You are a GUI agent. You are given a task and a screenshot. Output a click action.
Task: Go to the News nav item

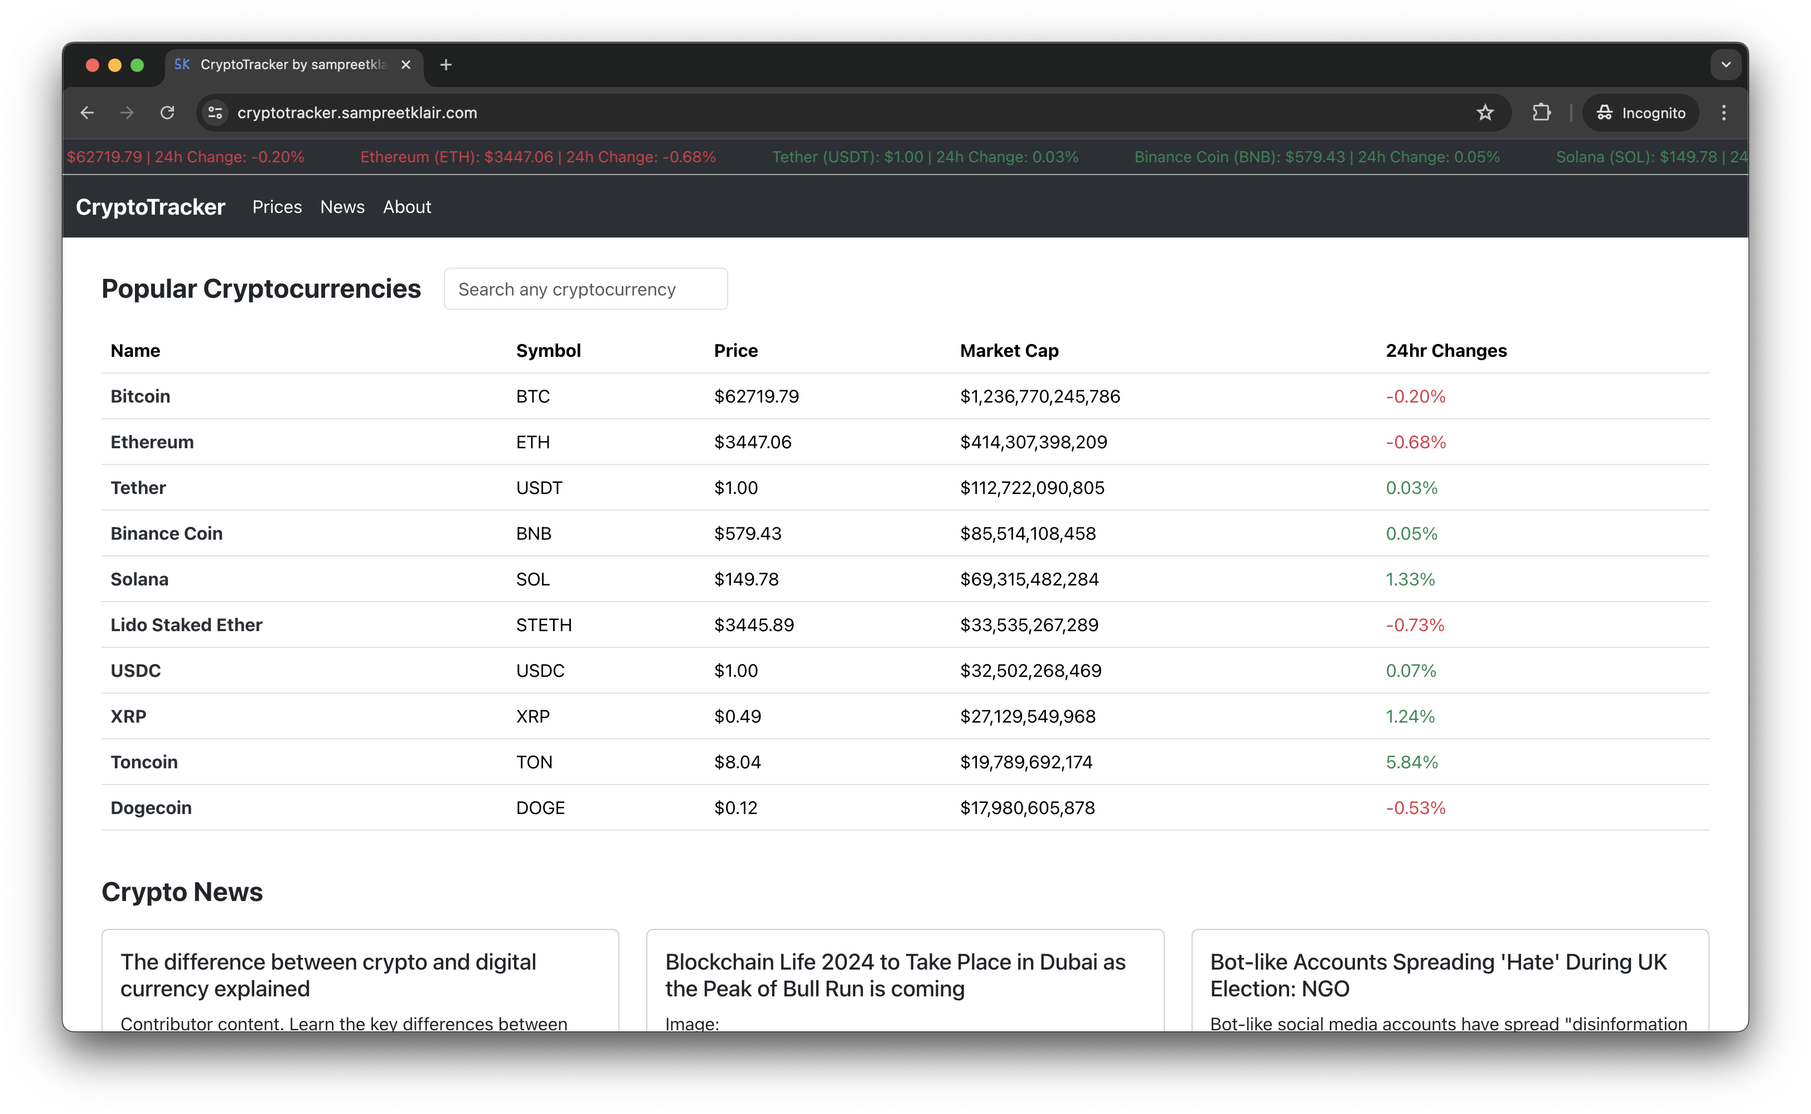point(342,207)
